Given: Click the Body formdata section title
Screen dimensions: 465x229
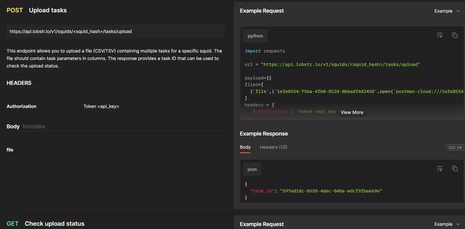Looking at the screenshot, I should (x=26, y=126).
